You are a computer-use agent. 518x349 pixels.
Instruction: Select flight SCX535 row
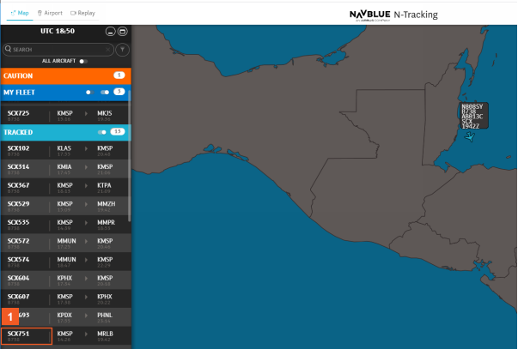point(64,225)
